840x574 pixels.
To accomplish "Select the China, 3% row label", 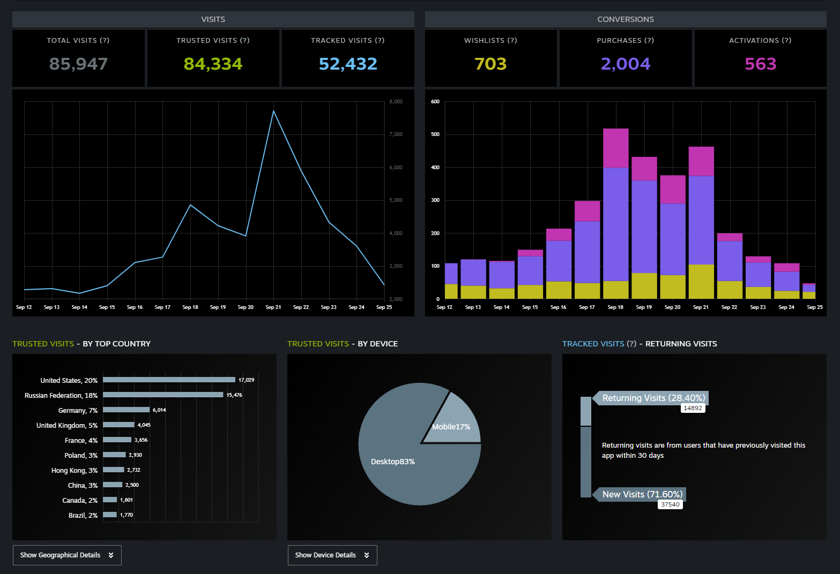I will 83,486.
